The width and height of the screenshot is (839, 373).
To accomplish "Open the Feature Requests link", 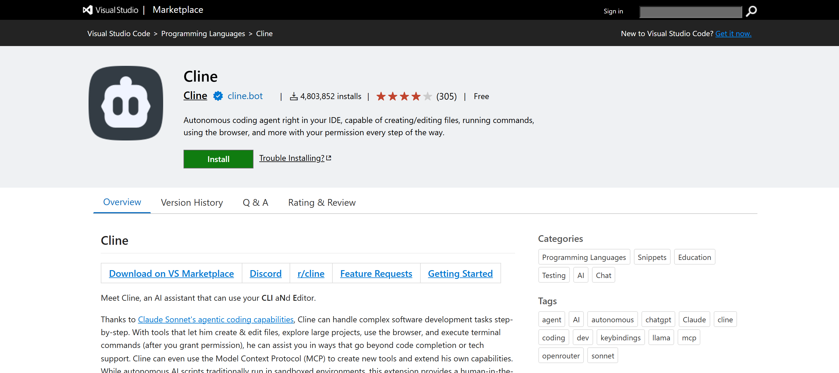I will click(x=376, y=273).
